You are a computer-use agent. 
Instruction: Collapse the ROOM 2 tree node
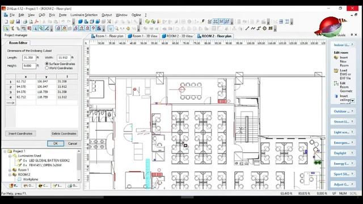coord(10,175)
